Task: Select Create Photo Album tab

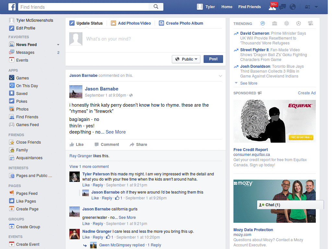Action: (181, 23)
